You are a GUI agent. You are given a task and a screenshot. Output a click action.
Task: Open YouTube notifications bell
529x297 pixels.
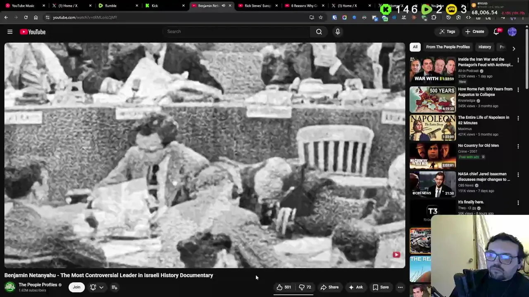[x=497, y=32]
